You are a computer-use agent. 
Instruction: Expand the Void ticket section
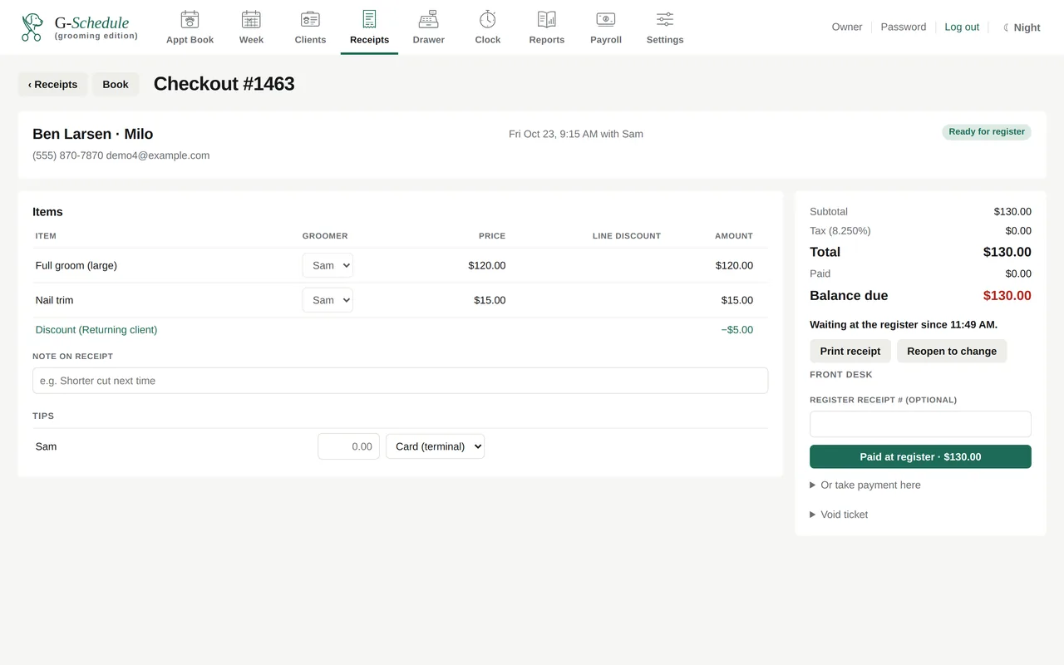click(839, 515)
